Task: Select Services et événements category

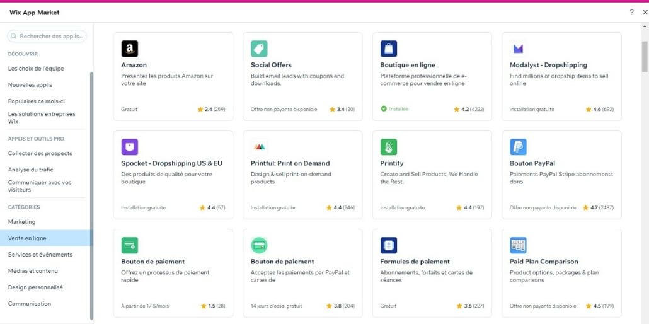Action: click(x=40, y=255)
